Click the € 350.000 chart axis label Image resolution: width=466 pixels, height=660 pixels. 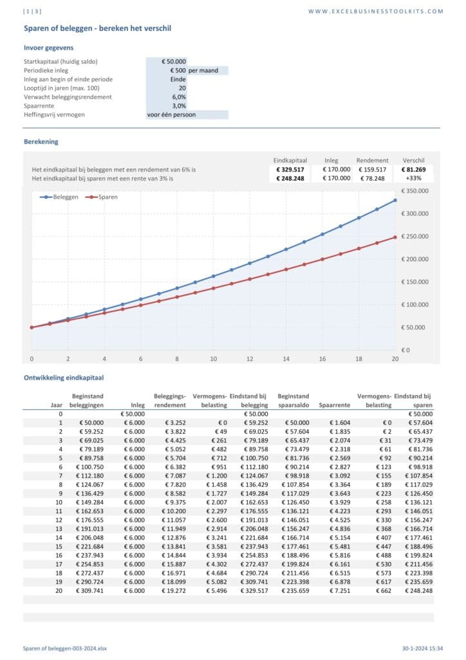[415, 191]
